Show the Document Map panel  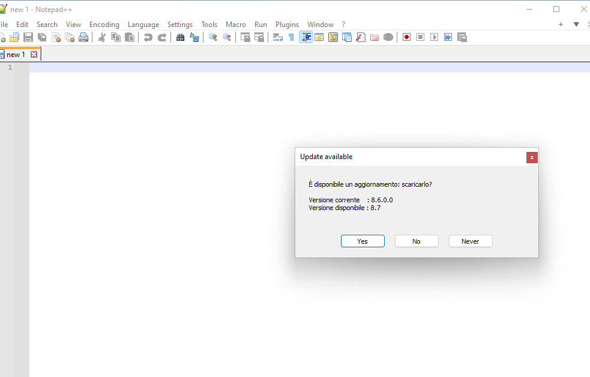[x=333, y=37]
